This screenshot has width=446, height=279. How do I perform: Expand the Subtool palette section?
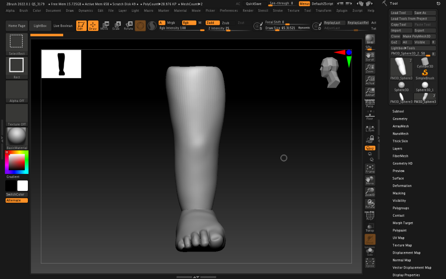point(398,112)
